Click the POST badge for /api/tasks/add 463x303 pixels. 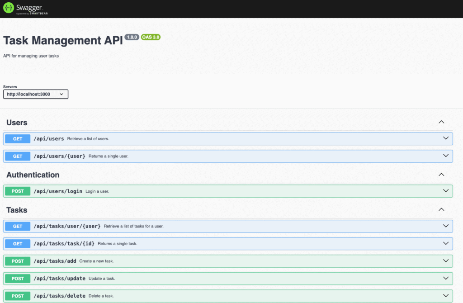tap(18, 261)
